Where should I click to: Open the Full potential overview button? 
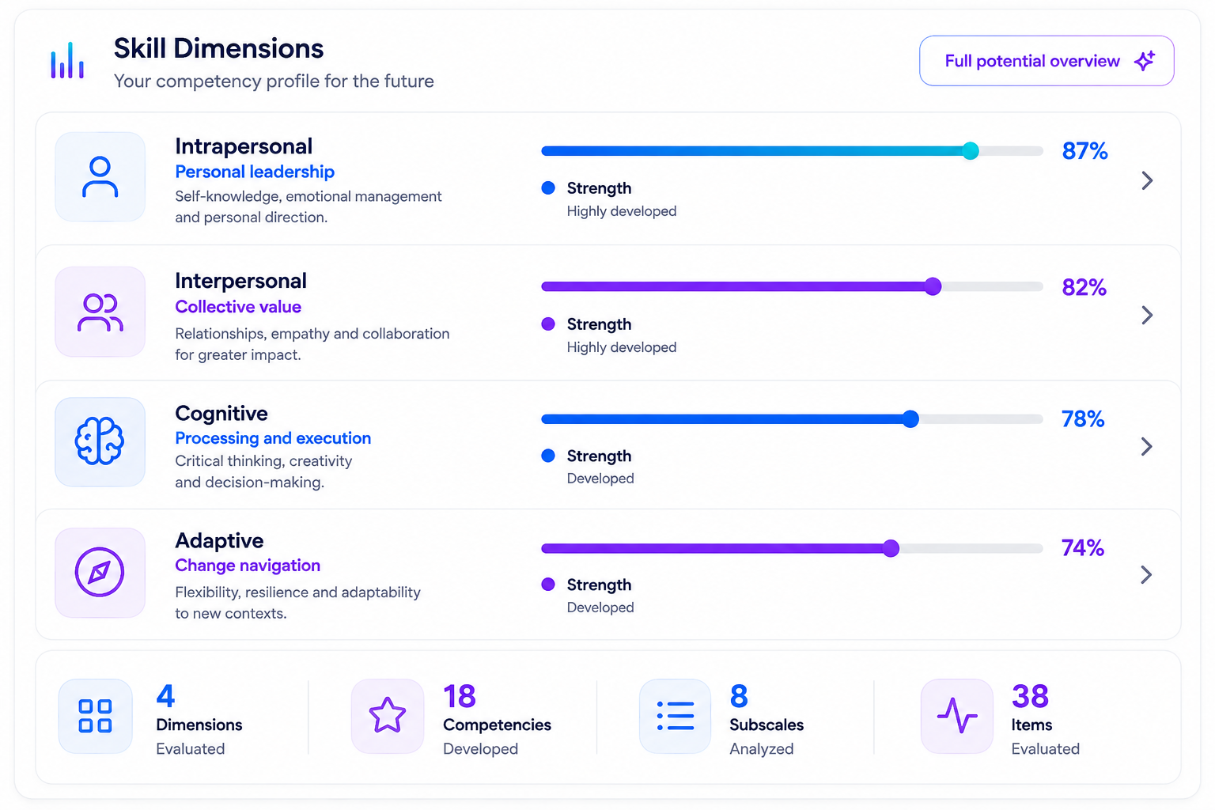coord(1047,61)
